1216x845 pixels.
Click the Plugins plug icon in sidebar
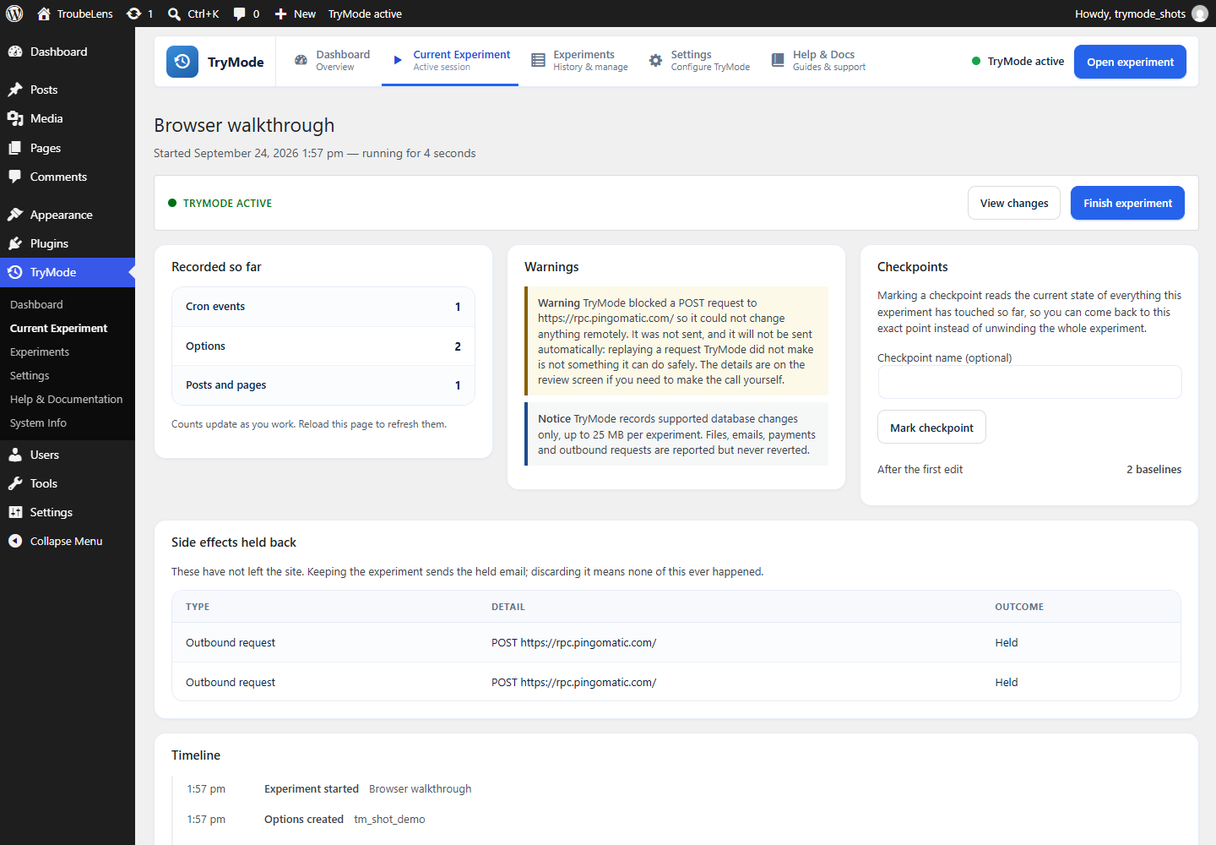[x=15, y=243]
